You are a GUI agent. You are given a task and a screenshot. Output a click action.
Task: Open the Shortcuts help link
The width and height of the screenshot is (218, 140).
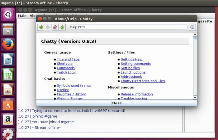click(65, 64)
